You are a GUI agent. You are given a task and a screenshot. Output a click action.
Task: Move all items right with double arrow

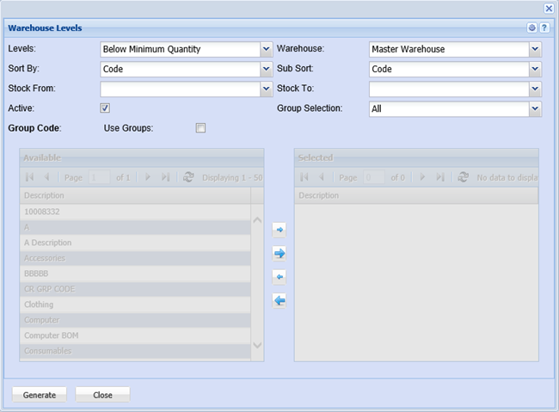coord(279,254)
